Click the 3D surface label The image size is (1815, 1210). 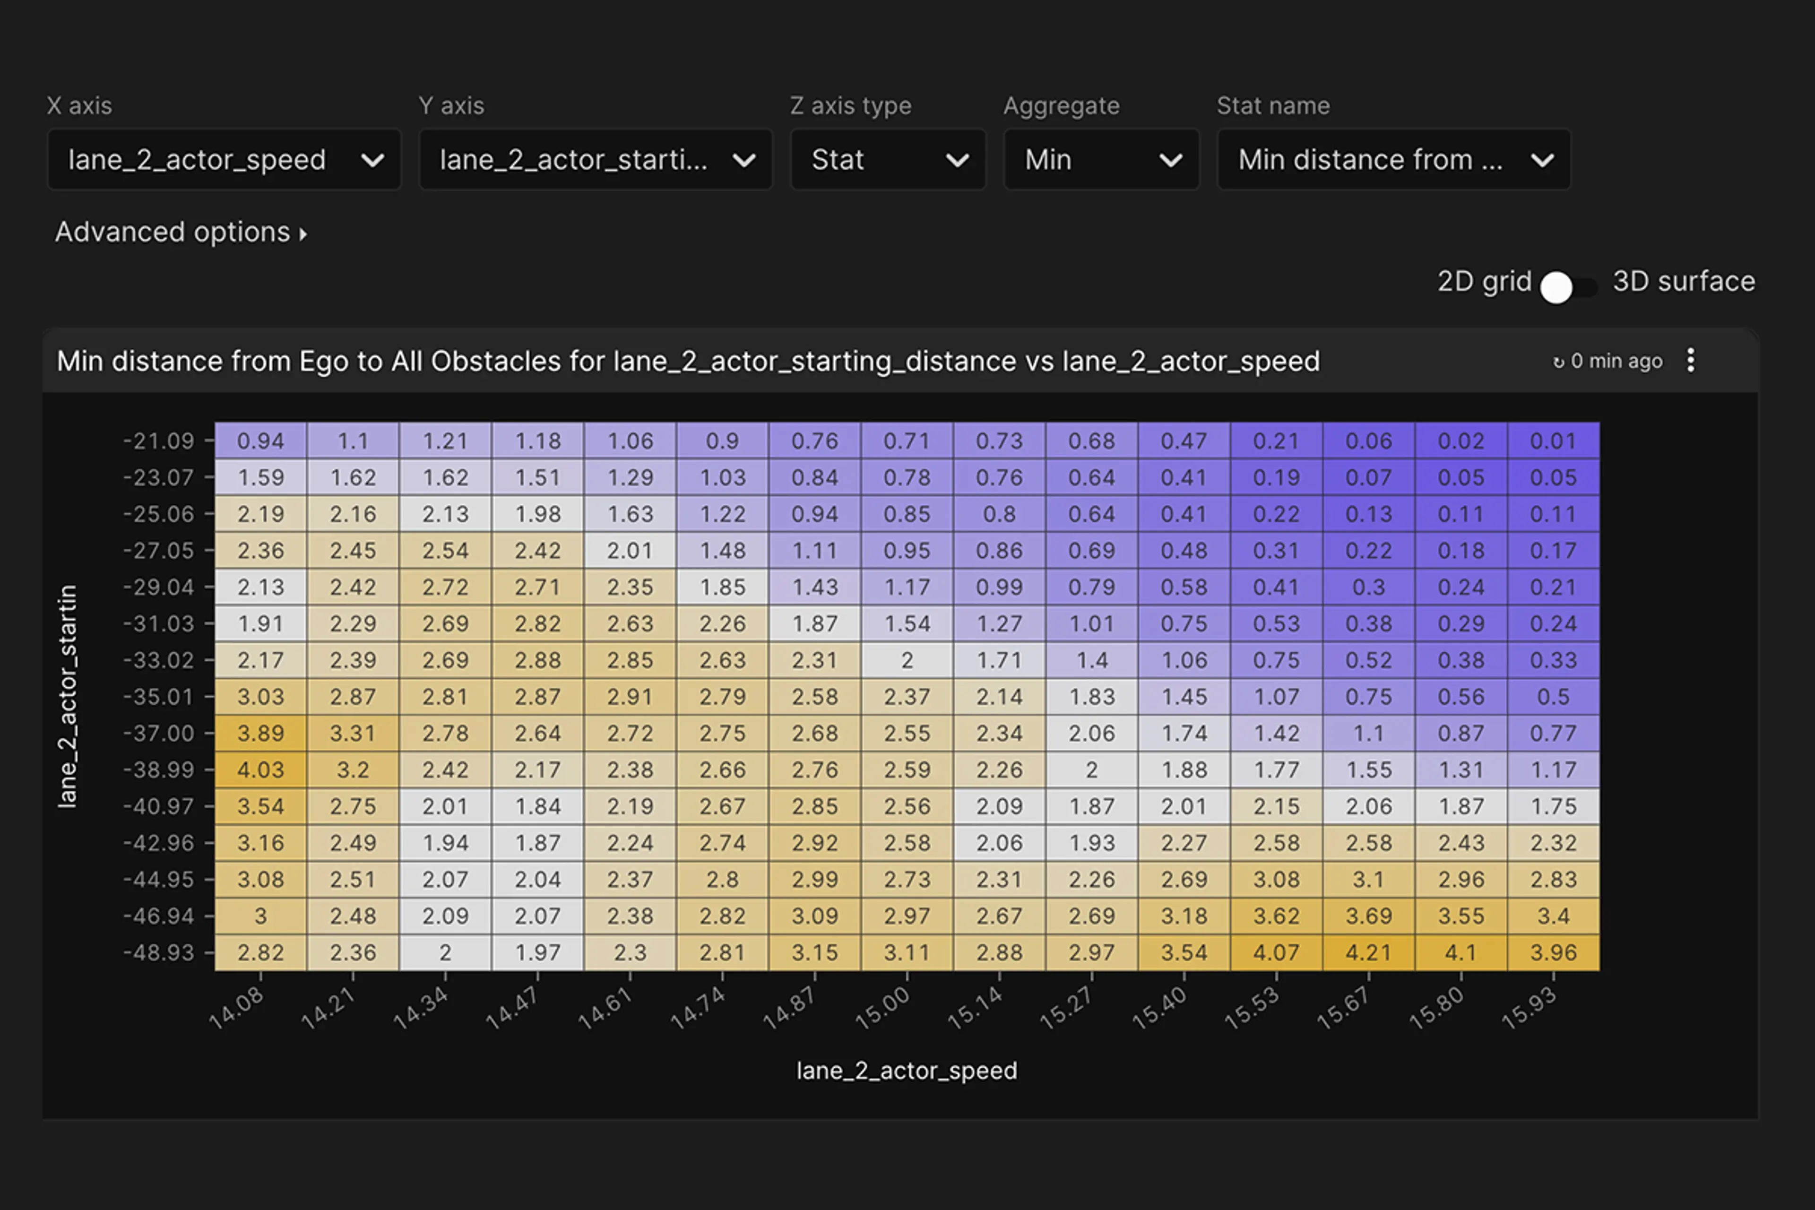click(1683, 282)
